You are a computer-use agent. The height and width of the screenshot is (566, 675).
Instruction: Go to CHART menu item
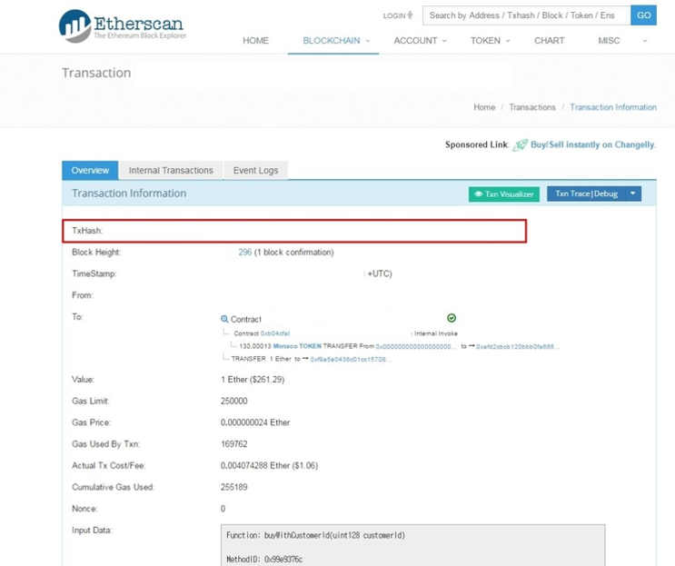click(x=549, y=41)
